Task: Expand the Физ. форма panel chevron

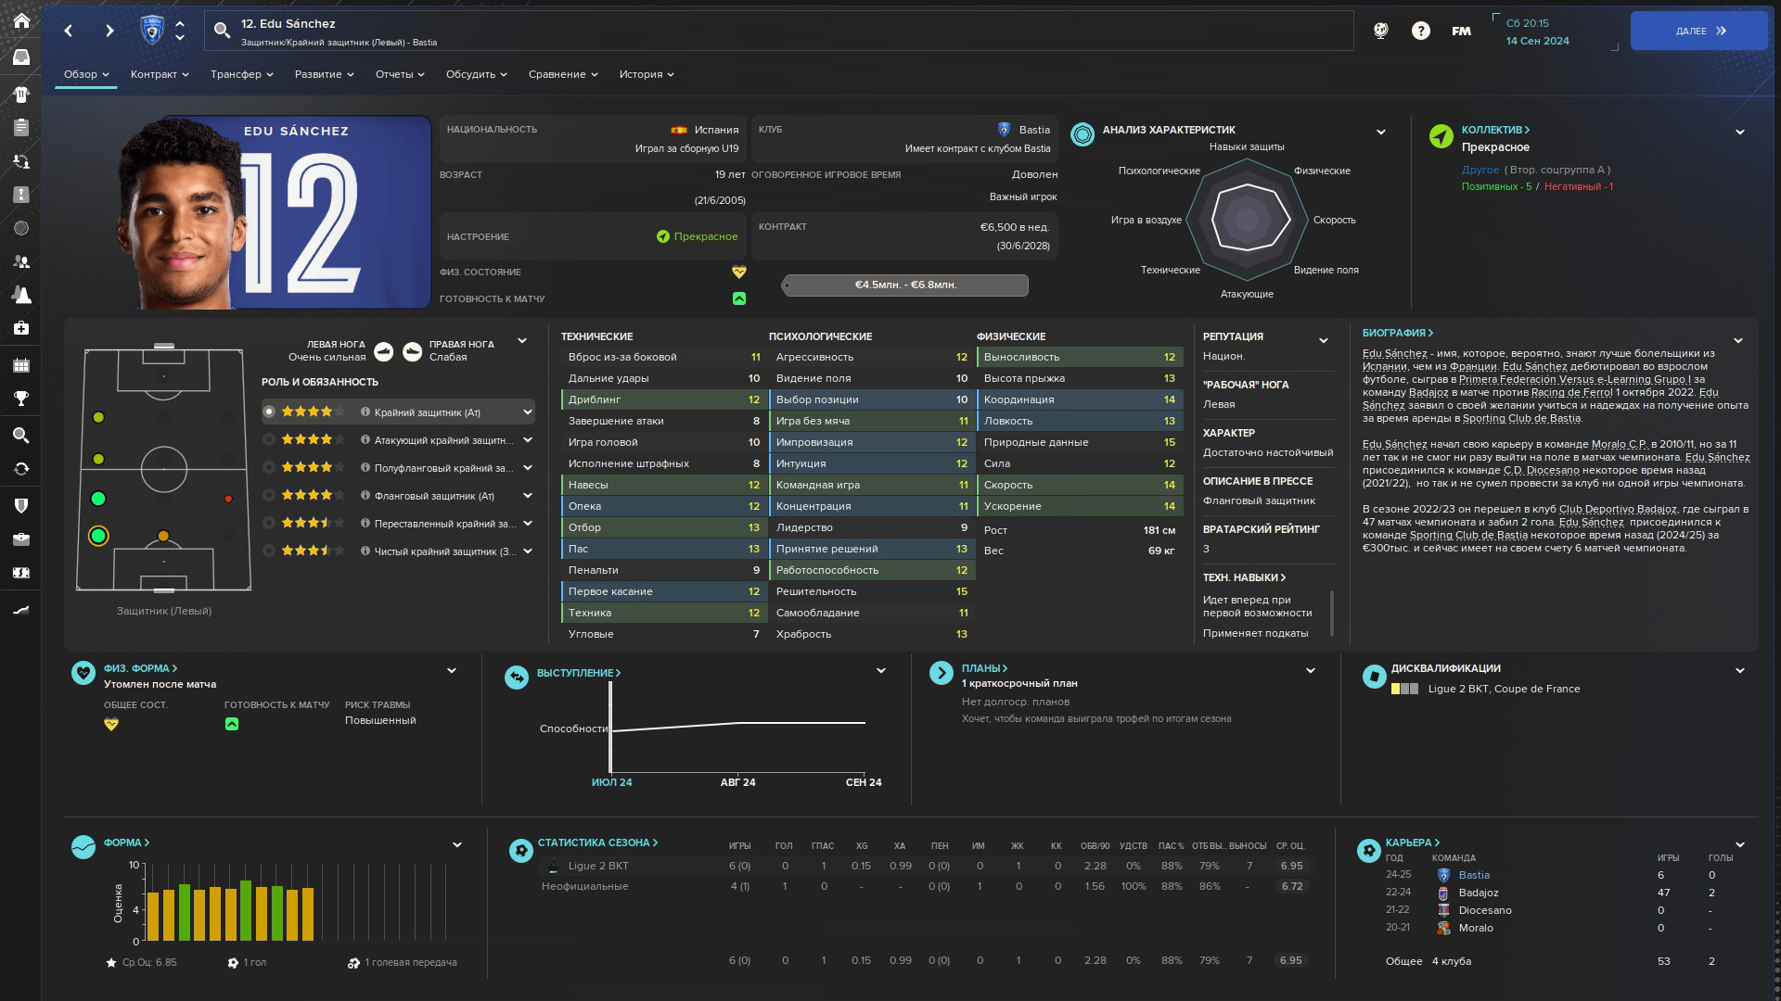Action: tap(452, 670)
